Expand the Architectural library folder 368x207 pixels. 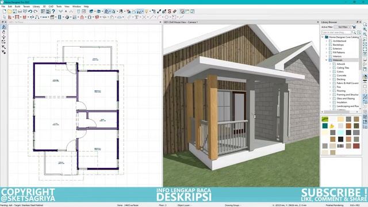327,41
